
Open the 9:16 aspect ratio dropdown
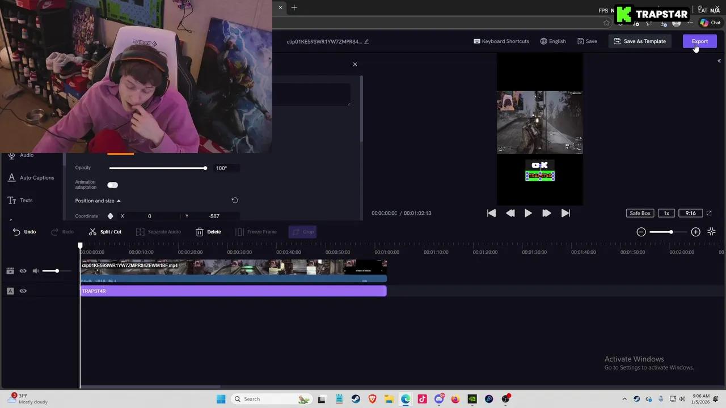tap(690, 213)
